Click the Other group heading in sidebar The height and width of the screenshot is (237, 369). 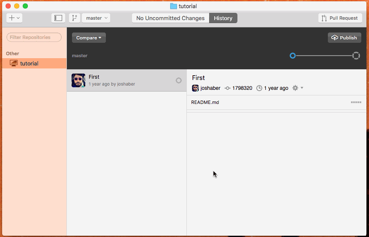(12, 53)
